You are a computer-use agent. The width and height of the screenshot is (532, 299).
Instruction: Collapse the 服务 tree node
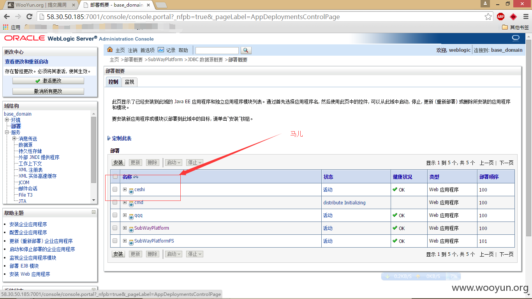pos(7,132)
